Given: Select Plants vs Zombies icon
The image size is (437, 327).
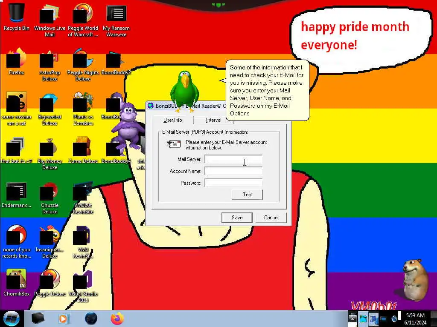Looking at the screenshot, I should click(83, 109).
